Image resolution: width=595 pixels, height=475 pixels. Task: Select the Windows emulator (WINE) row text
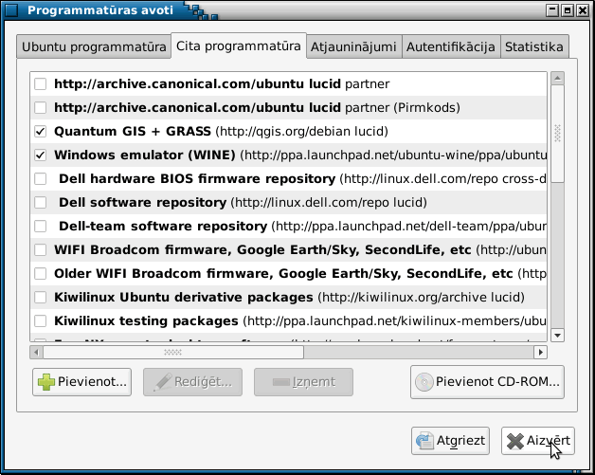tap(300, 155)
